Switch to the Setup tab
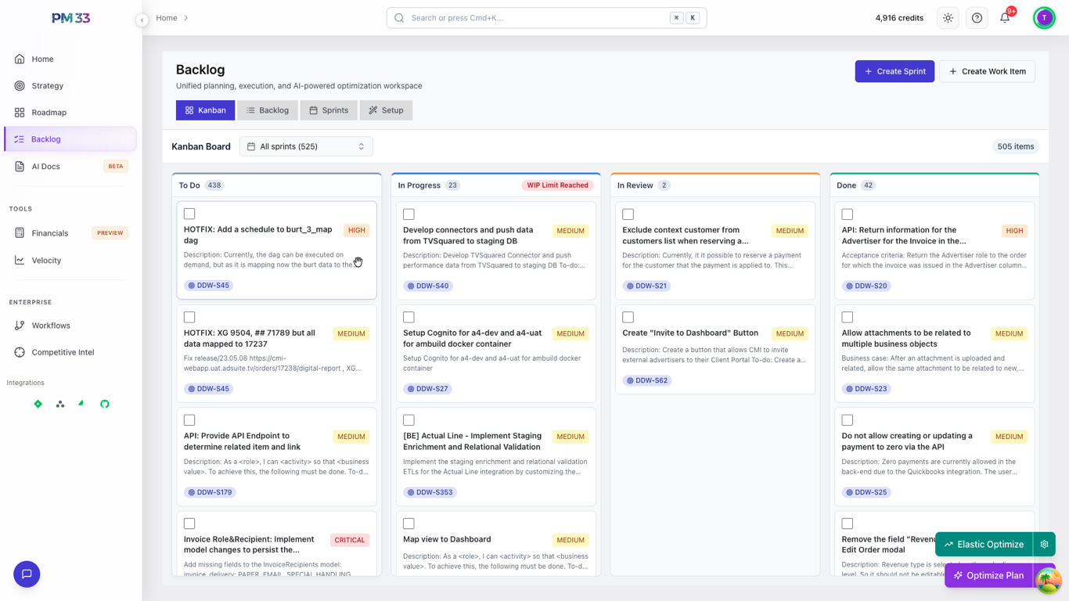Viewport: 1069px width, 601px height. click(x=386, y=110)
